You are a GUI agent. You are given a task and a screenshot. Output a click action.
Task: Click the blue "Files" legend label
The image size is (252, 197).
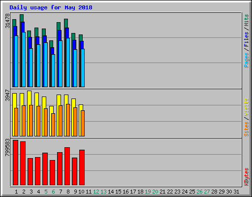[x=246, y=39]
